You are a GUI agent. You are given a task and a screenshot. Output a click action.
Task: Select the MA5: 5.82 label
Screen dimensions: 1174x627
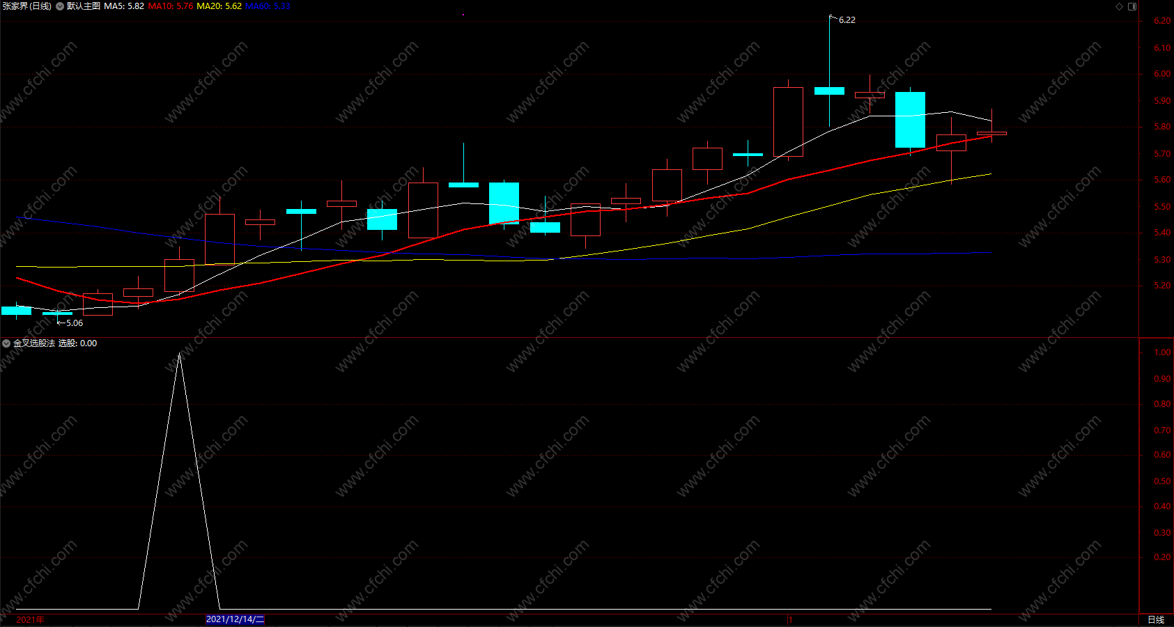124,6
